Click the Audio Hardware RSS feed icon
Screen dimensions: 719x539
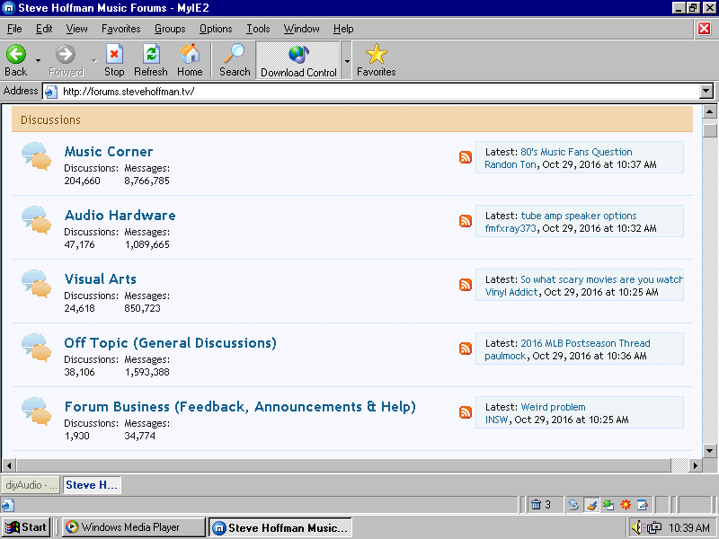coord(466,221)
